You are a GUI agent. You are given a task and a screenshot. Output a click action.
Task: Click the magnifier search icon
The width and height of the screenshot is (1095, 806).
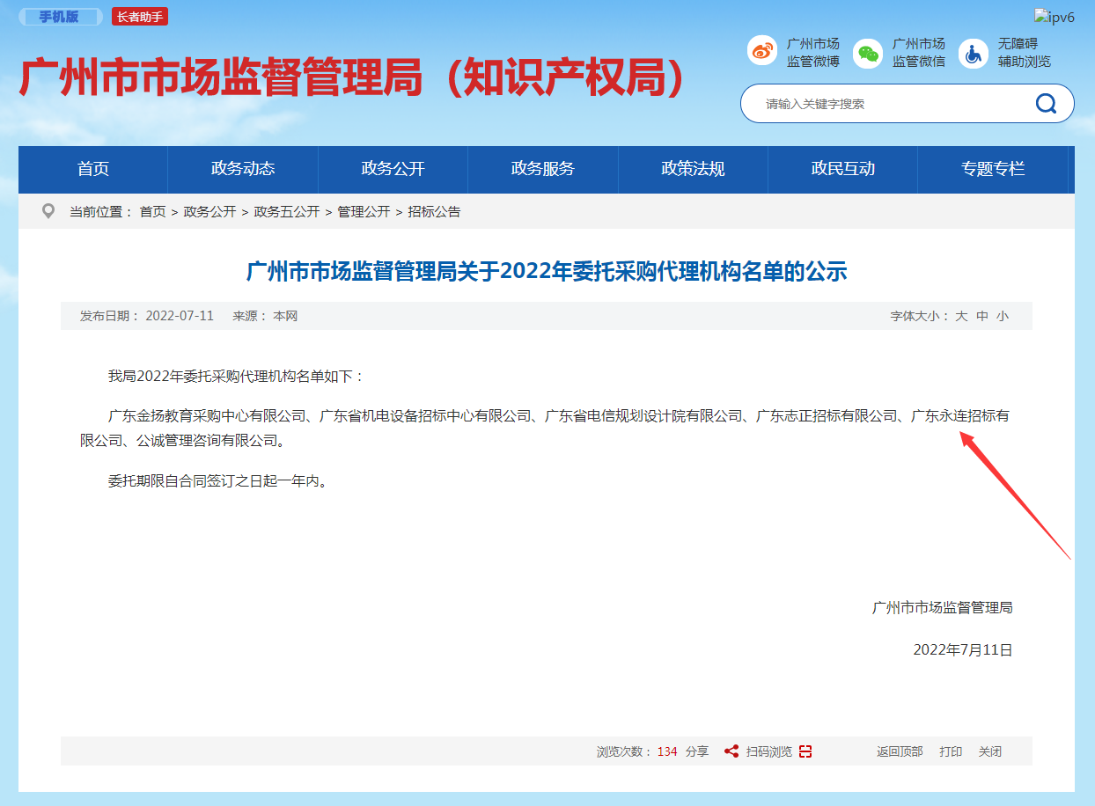(1046, 104)
